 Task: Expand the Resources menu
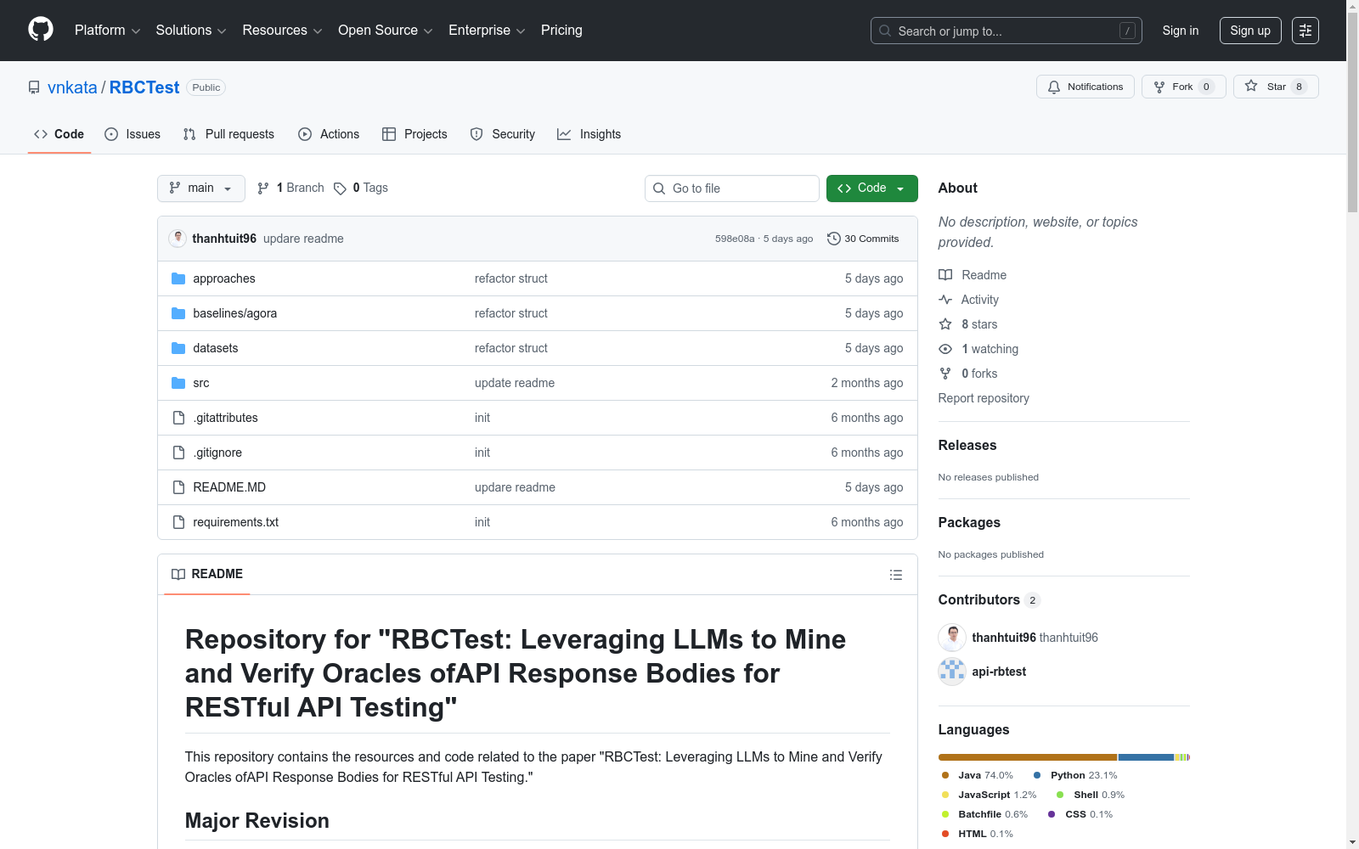tap(282, 31)
